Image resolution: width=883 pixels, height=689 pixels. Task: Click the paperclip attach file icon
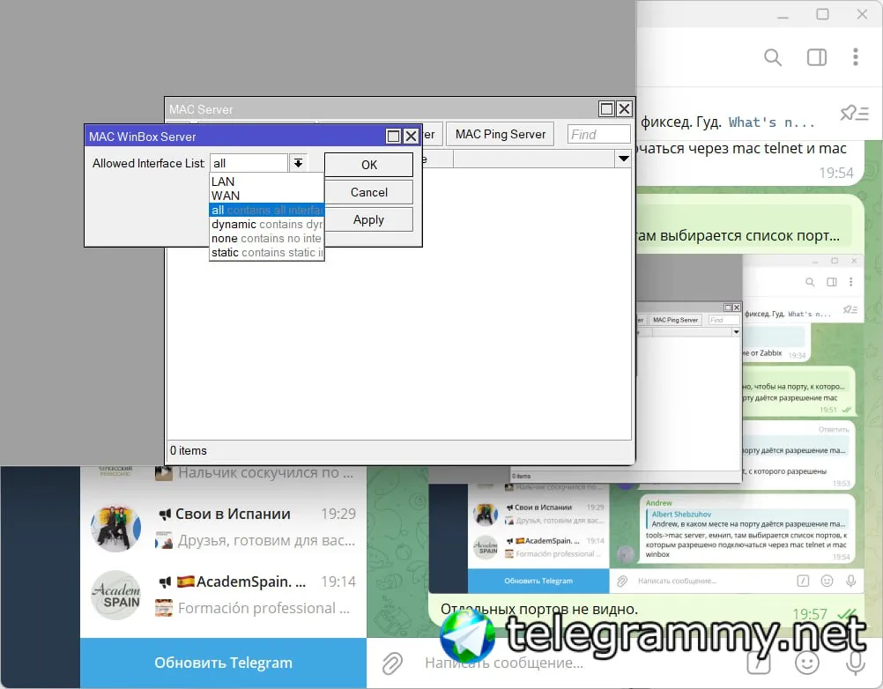pos(392,663)
